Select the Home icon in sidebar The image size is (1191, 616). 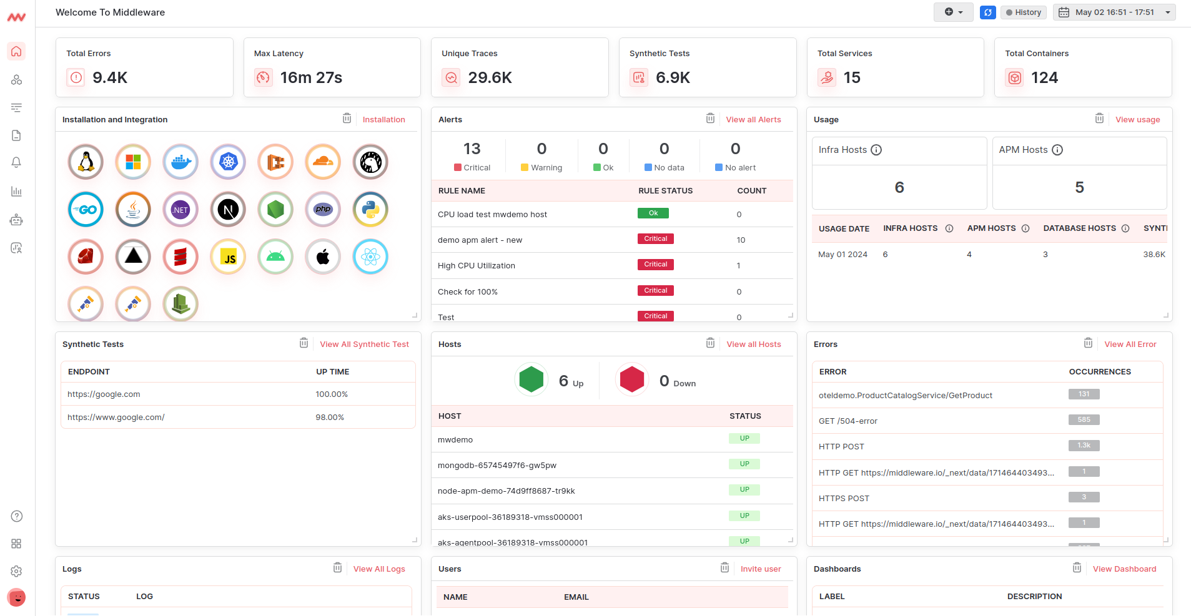click(17, 51)
